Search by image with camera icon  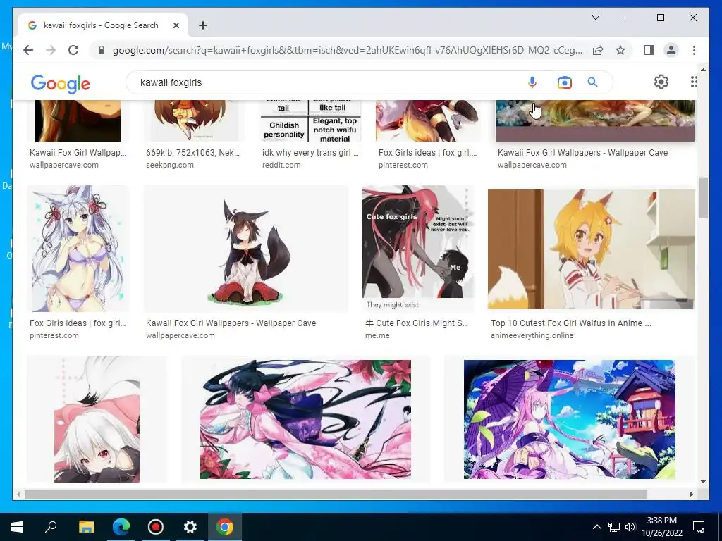[565, 82]
